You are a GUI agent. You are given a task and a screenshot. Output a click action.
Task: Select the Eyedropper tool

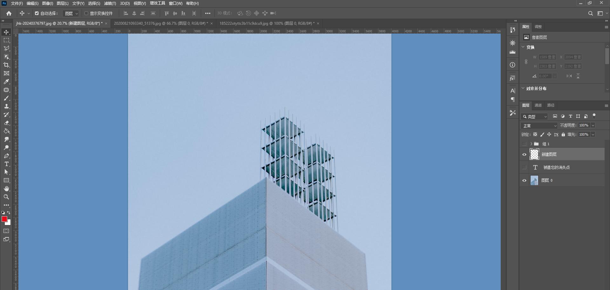pos(6,81)
